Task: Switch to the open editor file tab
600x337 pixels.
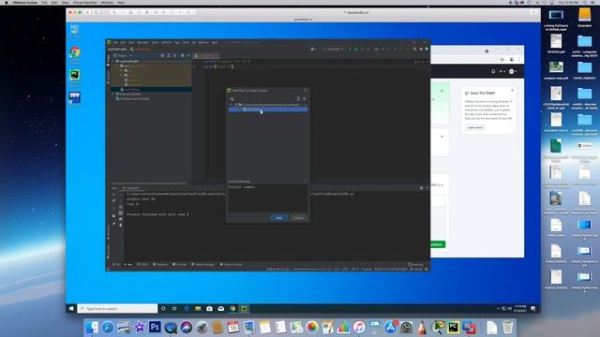Action: [206, 56]
